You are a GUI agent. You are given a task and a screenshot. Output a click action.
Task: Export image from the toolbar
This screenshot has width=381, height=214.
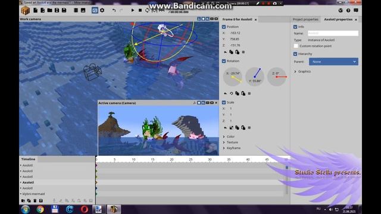point(83,11)
